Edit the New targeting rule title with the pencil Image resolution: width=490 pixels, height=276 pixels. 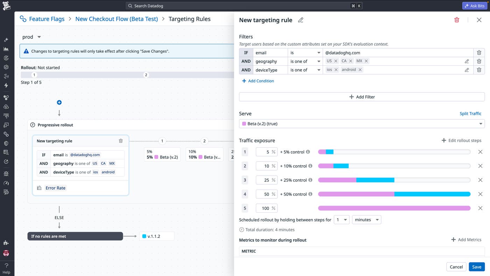tap(301, 20)
